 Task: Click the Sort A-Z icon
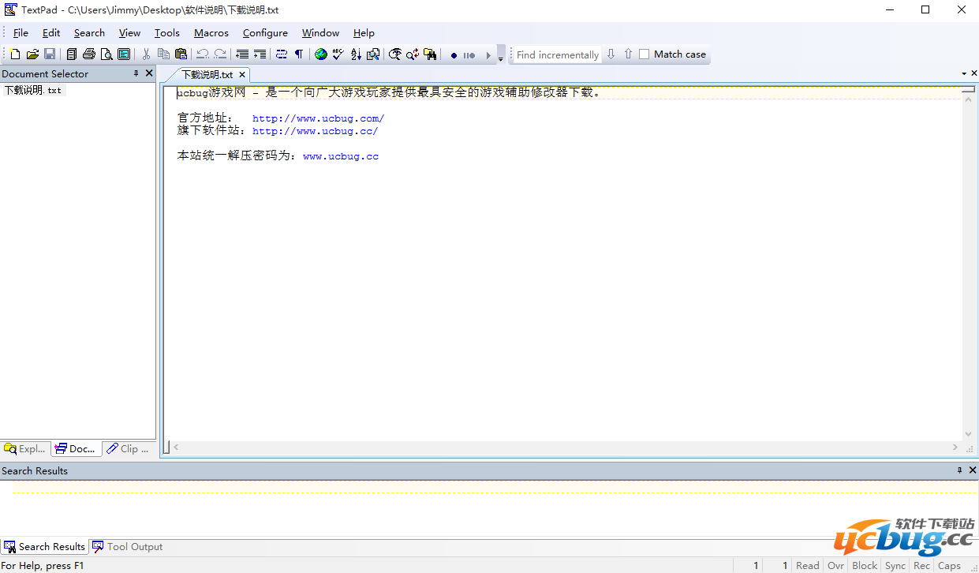356,54
